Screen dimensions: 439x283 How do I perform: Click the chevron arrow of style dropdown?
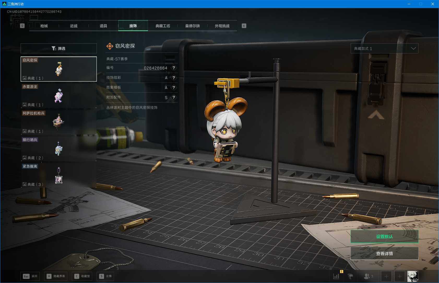[413, 48]
